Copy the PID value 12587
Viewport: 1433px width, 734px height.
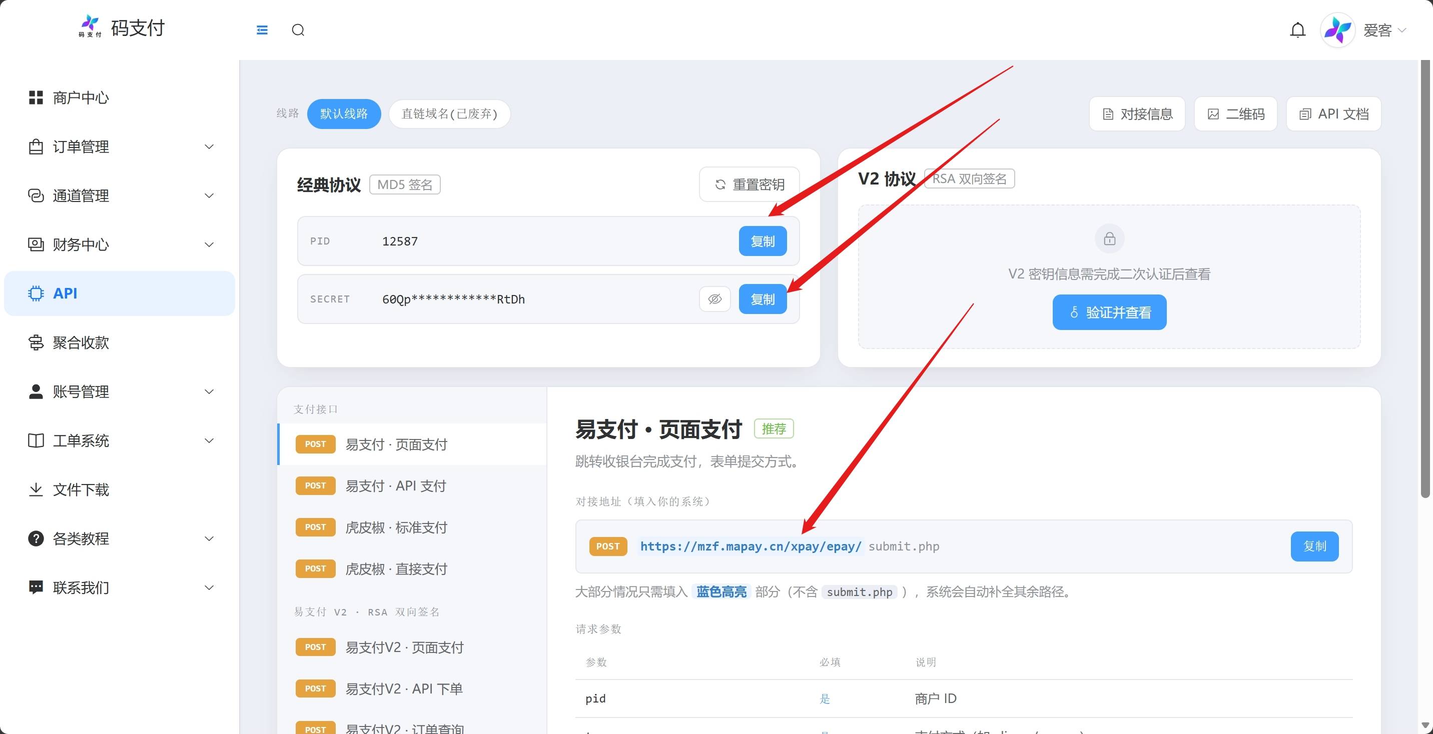click(763, 241)
